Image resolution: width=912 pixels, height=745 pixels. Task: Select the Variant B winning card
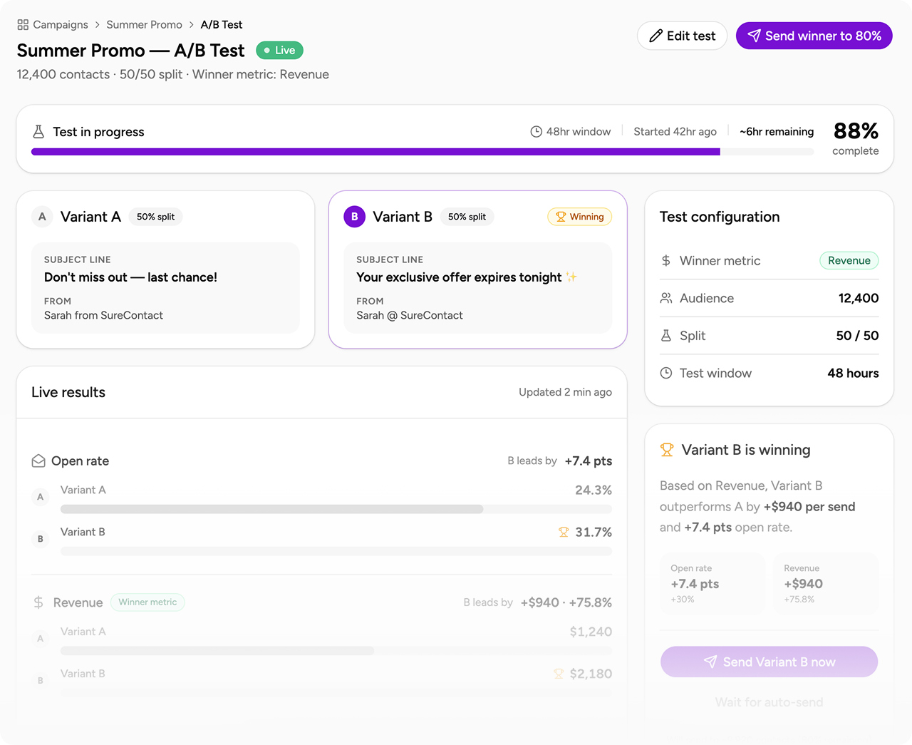coord(477,269)
